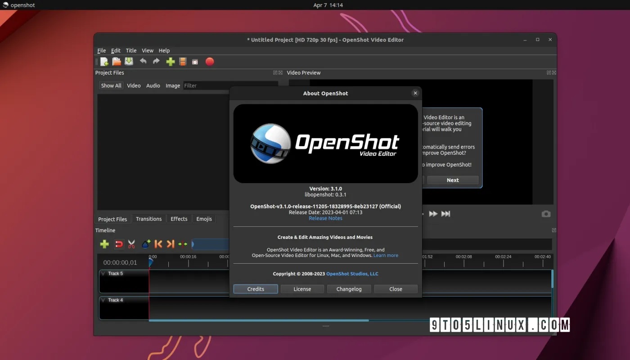
Task: Switch to the Transitions tab
Action: (x=148, y=219)
